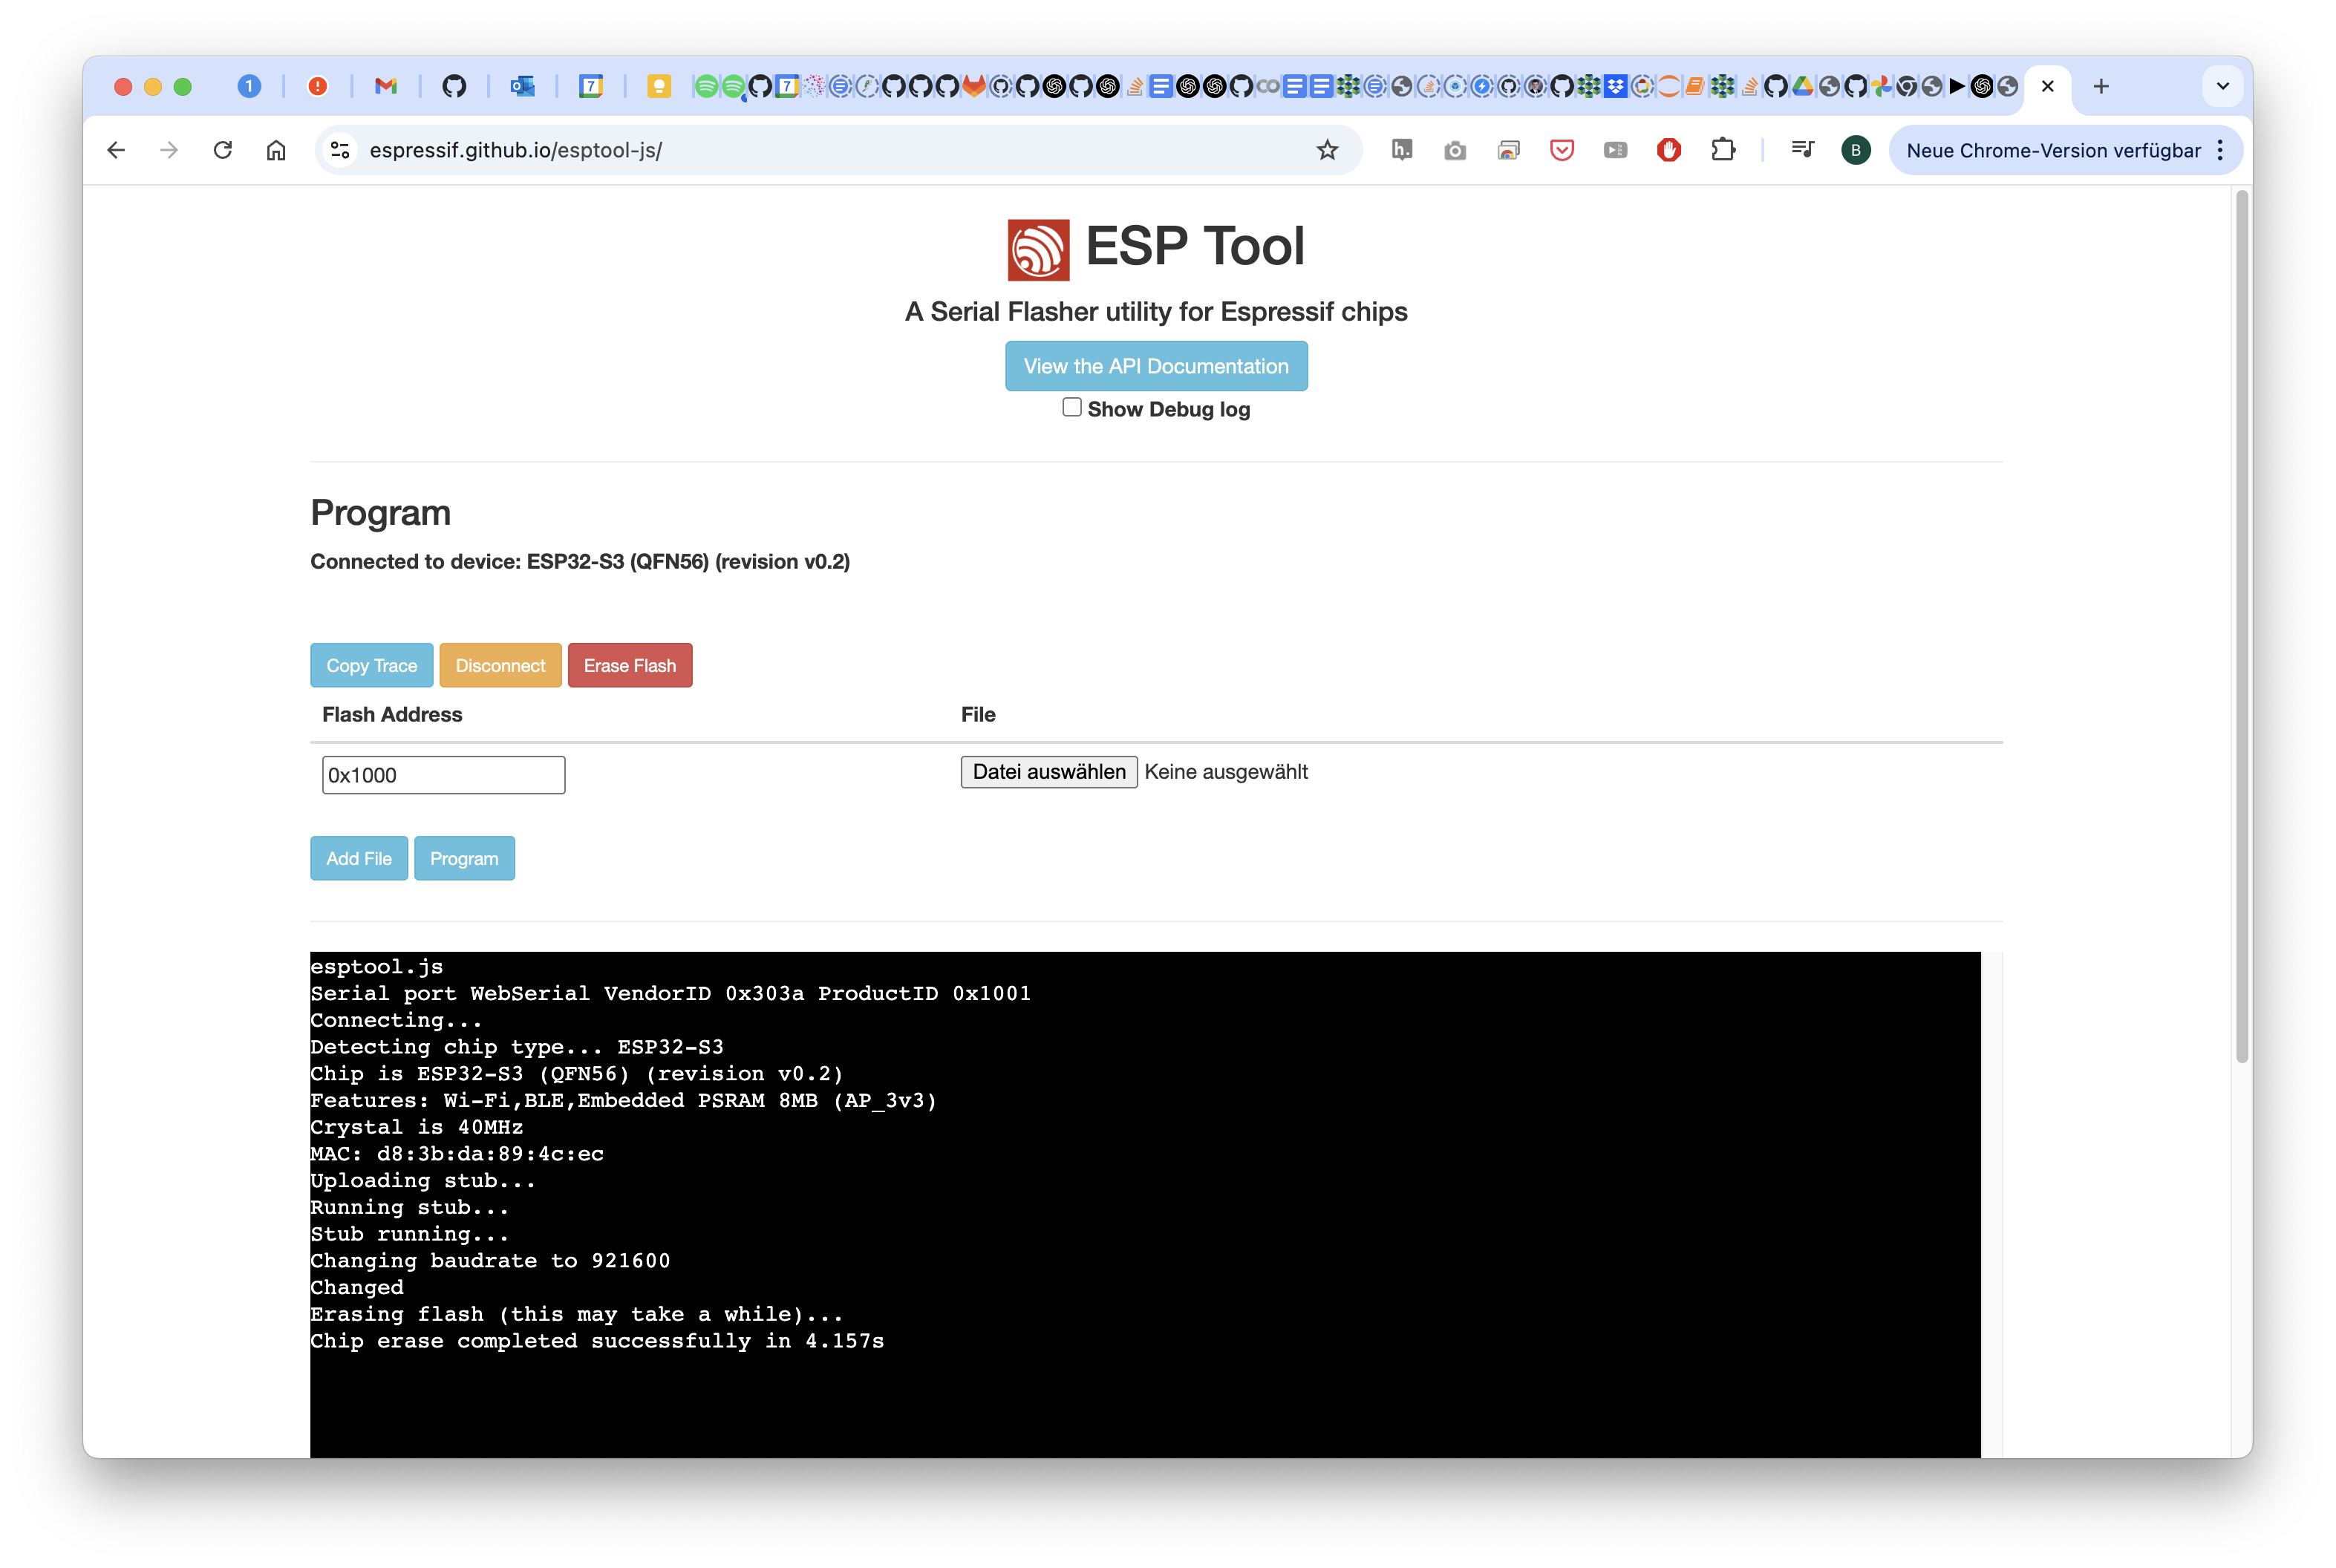Screen dimensions: 2336x1568
Task: Click the Hypothesis extension icon
Action: coord(1402,150)
